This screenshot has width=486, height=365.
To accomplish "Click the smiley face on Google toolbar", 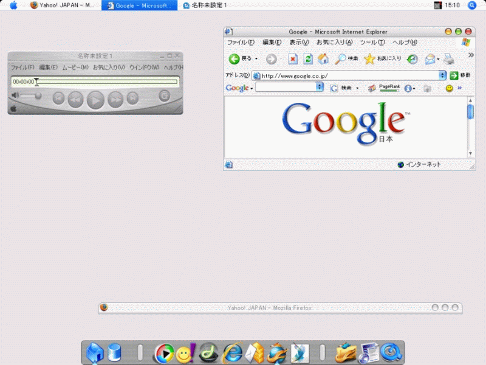I will point(449,88).
